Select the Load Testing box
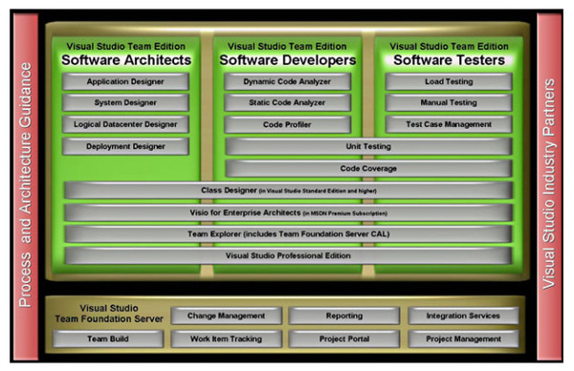574x371 pixels. point(449,81)
